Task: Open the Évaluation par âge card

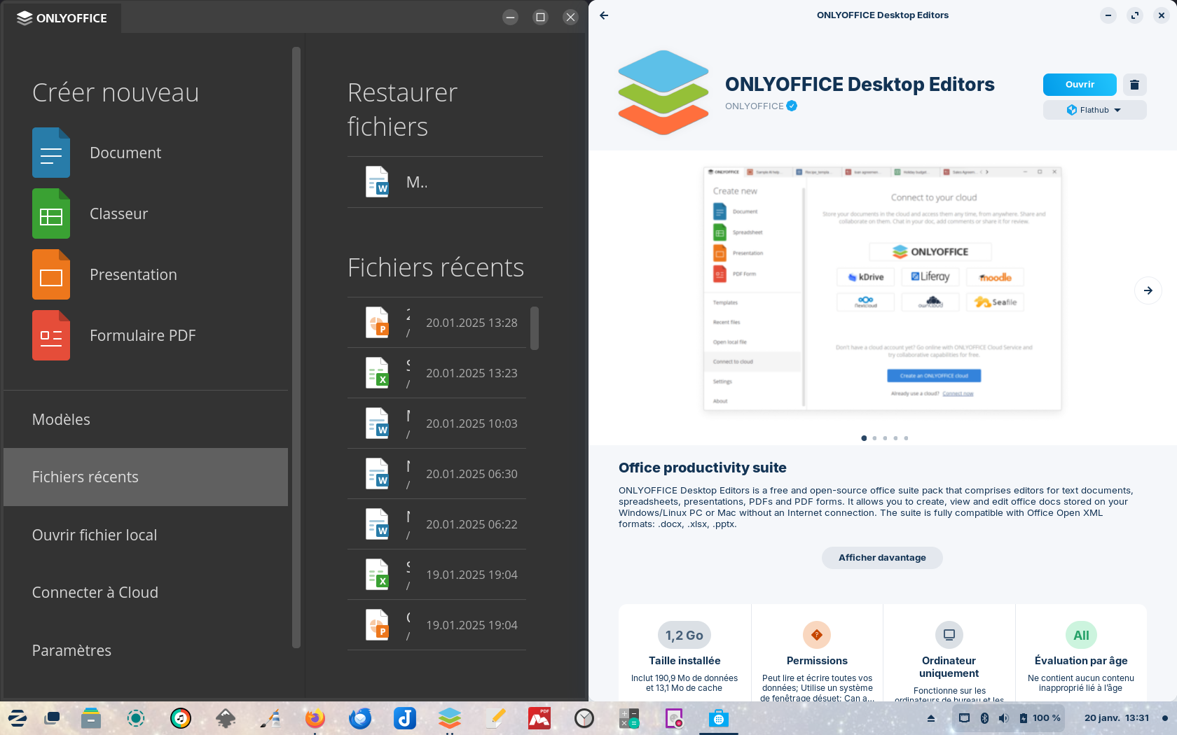Action: pyautogui.click(x=1081, y=653)
